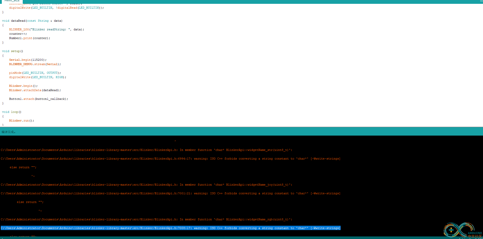Screen dimensions: 483x239
Task: Click the 'counter++;' code line
Action: click(18, 34)
